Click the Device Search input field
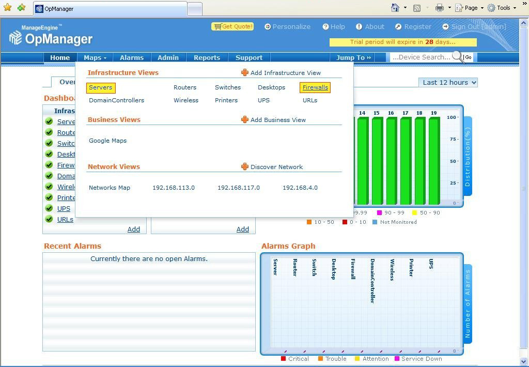 pyautogui.click(x=421, y=57)
